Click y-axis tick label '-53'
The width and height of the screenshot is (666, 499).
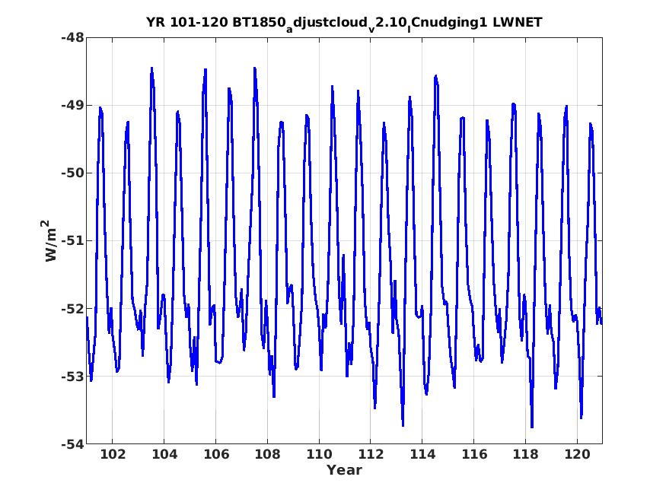(72, 376)
